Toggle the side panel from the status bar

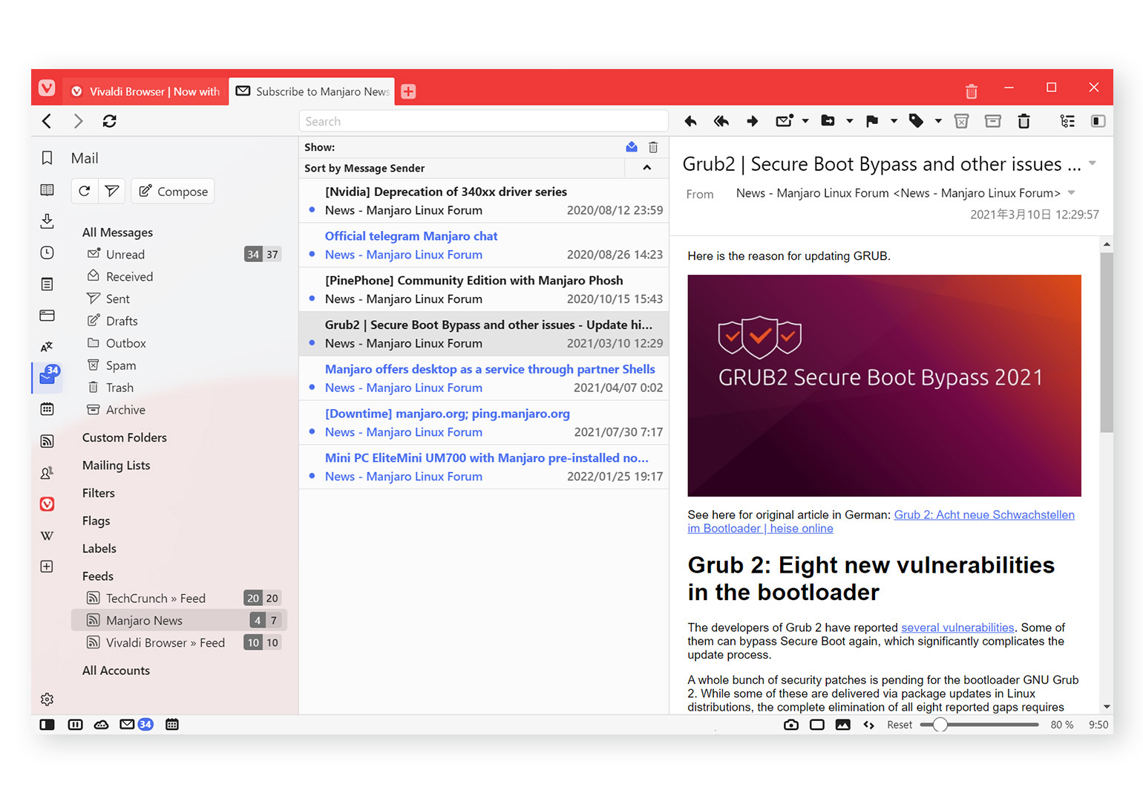[x=47, y=725]
